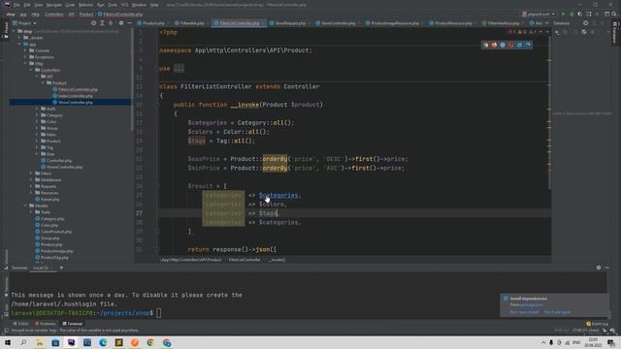This screenshot has width=621, height=349.
Task: Open the Database side panel
Action: point(614,33)
